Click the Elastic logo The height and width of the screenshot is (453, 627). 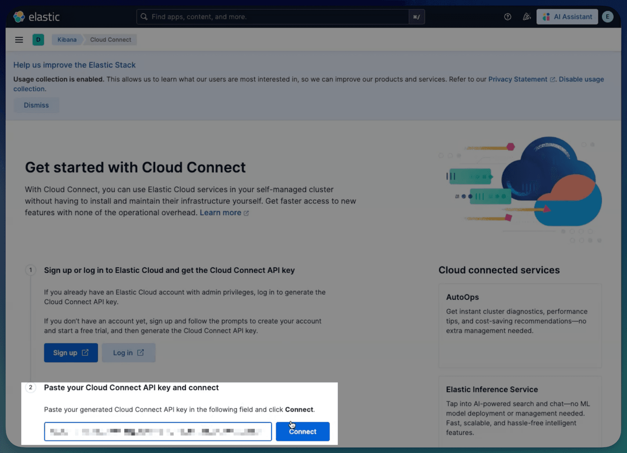click(36, 16)
